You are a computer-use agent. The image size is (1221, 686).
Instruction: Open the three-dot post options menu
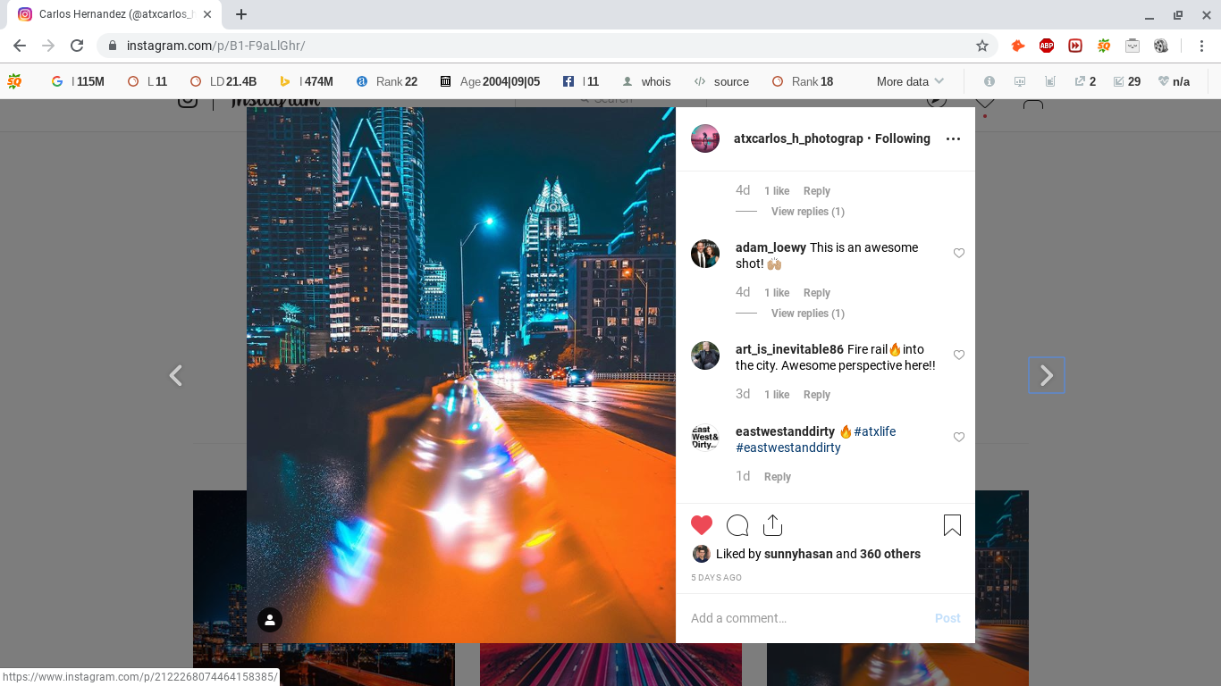click(953, 138)
